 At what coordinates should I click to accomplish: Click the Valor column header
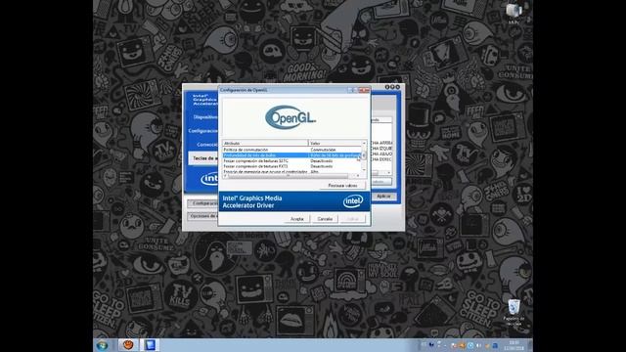coord(335,143)
